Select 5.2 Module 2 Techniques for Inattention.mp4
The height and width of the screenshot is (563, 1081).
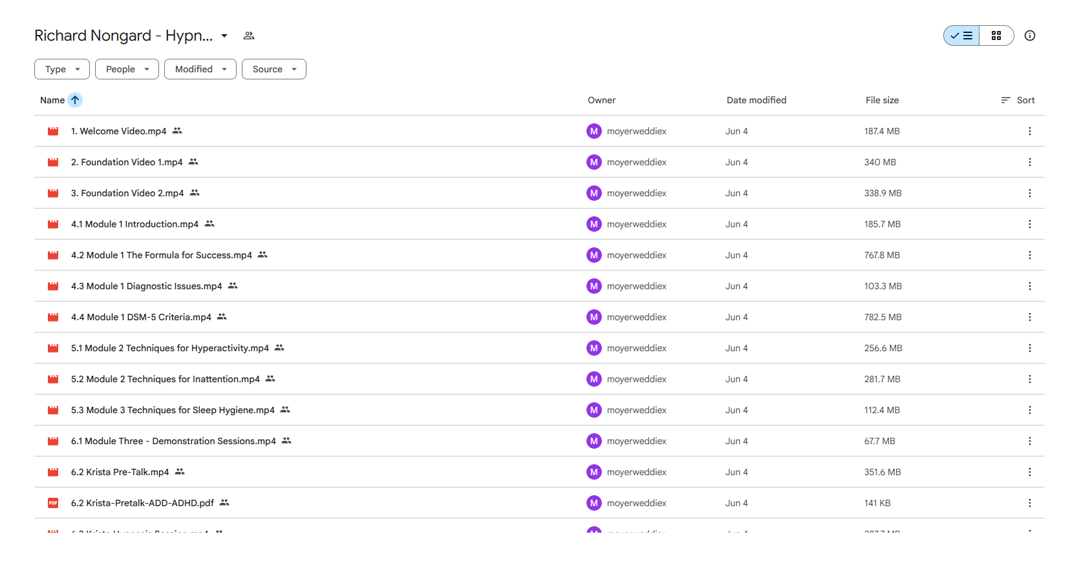coord(166,379)
